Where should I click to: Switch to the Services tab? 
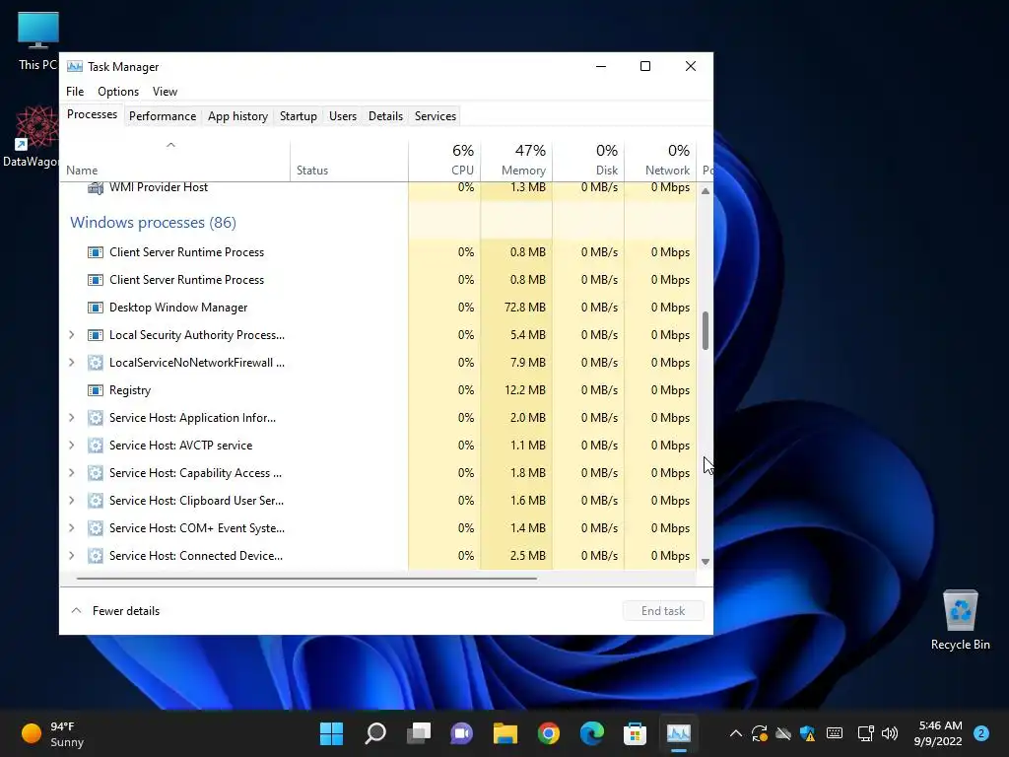435,116
